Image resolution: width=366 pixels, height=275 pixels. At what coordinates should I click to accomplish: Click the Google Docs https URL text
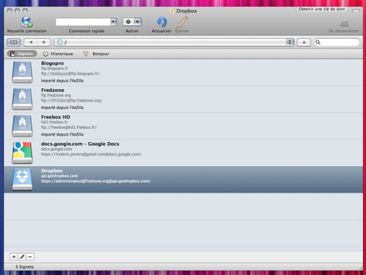coord(91,154)
